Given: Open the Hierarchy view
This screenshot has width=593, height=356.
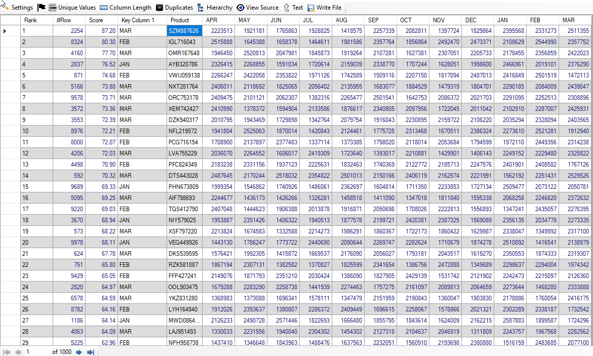Looking at the screenshot, I should click(215, 8).
